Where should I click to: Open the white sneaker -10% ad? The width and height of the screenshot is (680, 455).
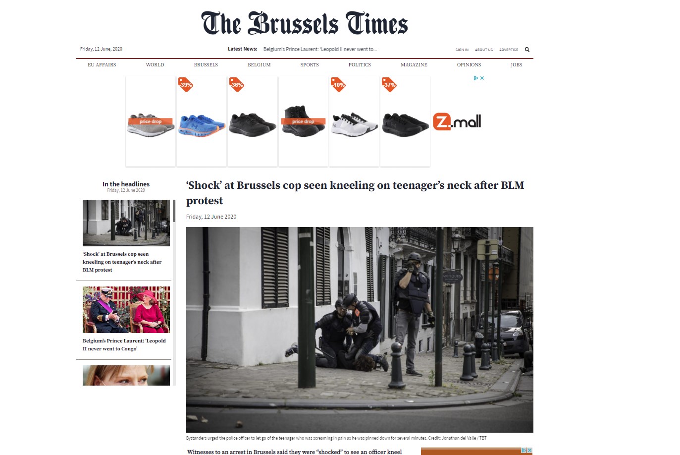pyautogui.click(x=354, y=121)
